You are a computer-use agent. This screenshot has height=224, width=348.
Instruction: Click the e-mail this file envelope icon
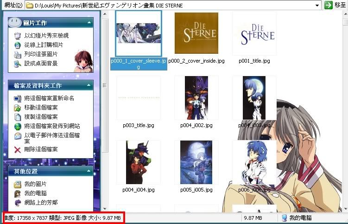pyautogui.click(x=17, y=136)
